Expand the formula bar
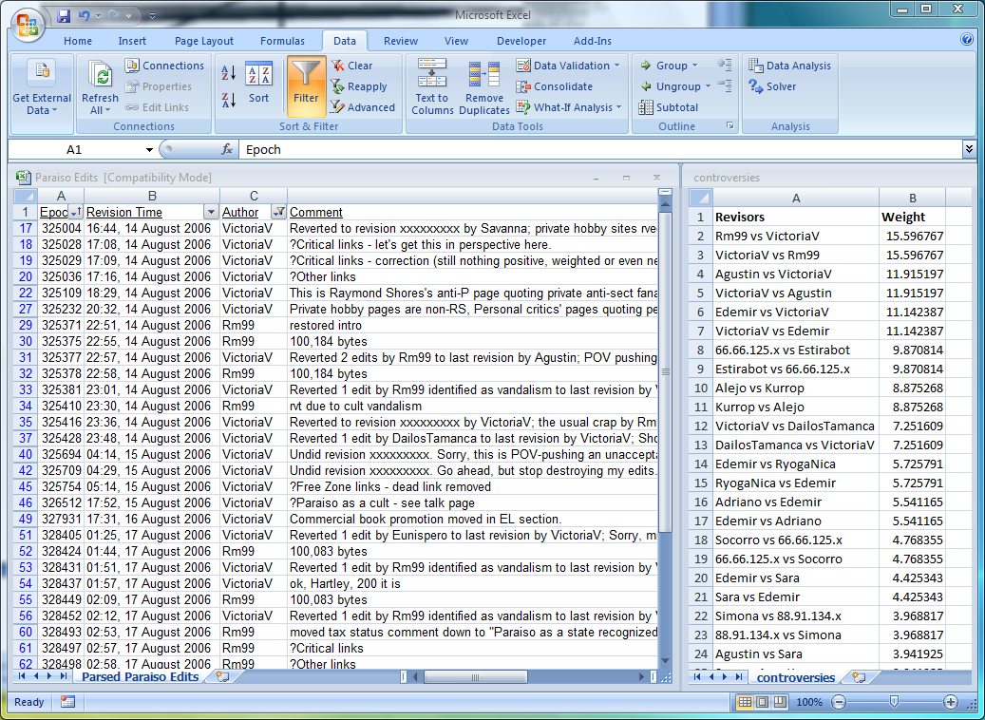The height and width of the screenshot is (720, 985). [969, 149]
